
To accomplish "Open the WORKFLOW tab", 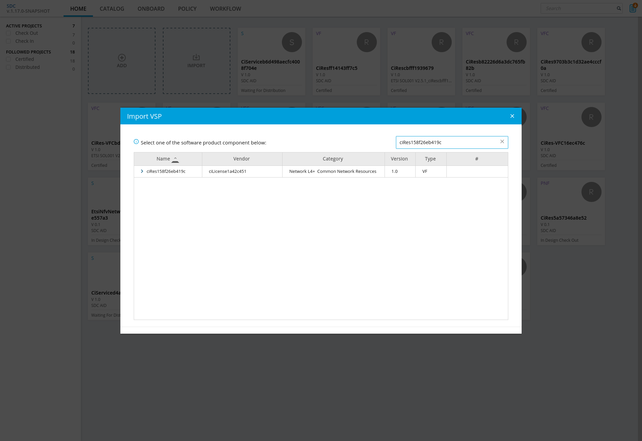I will 225,9.
